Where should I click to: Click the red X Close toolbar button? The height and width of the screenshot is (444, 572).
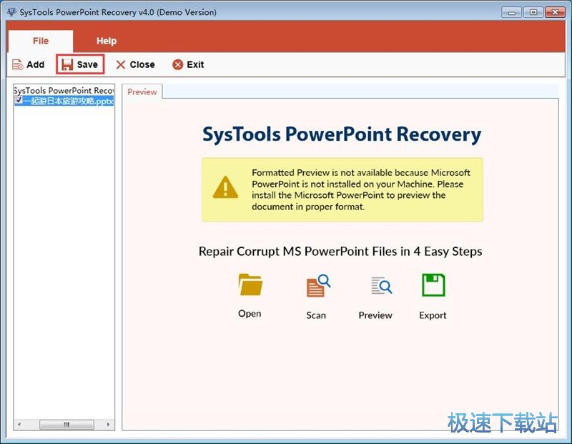click(x=135, y=64)
